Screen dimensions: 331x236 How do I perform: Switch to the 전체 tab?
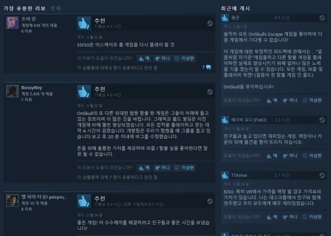[55, 9]
